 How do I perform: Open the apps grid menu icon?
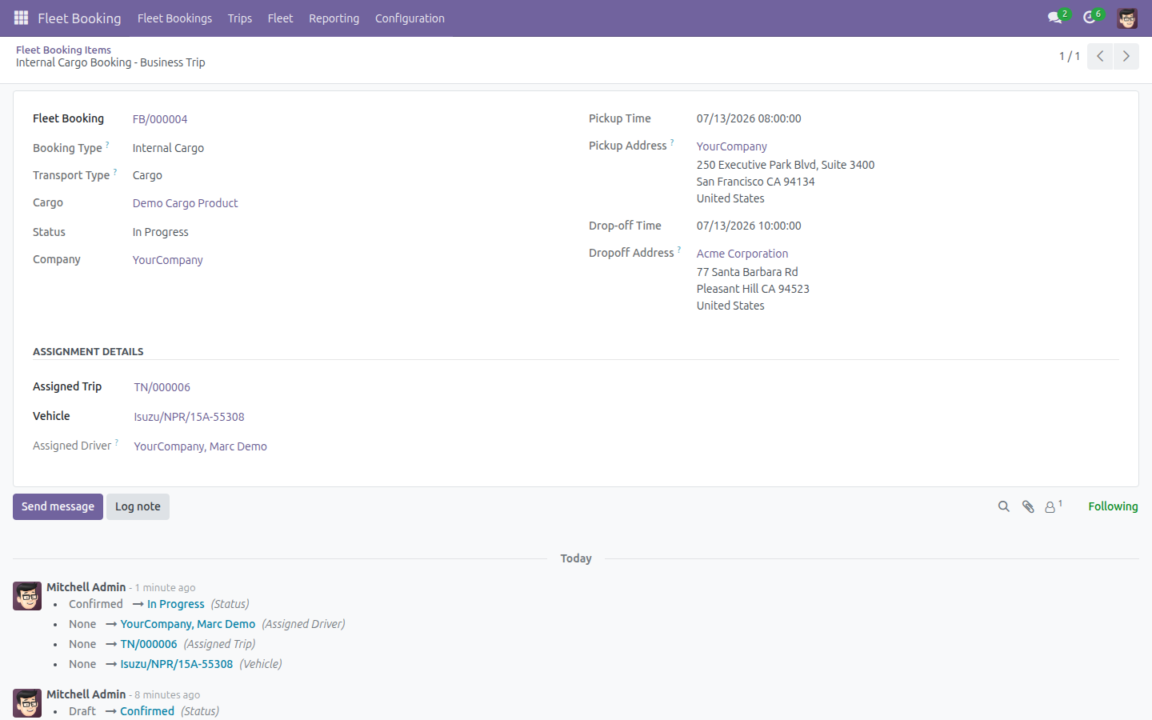(x=22, y=18)
